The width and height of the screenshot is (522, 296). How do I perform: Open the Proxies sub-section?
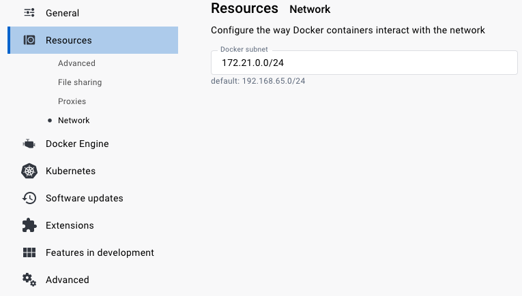pyautogui.click(x=72, y=101)
